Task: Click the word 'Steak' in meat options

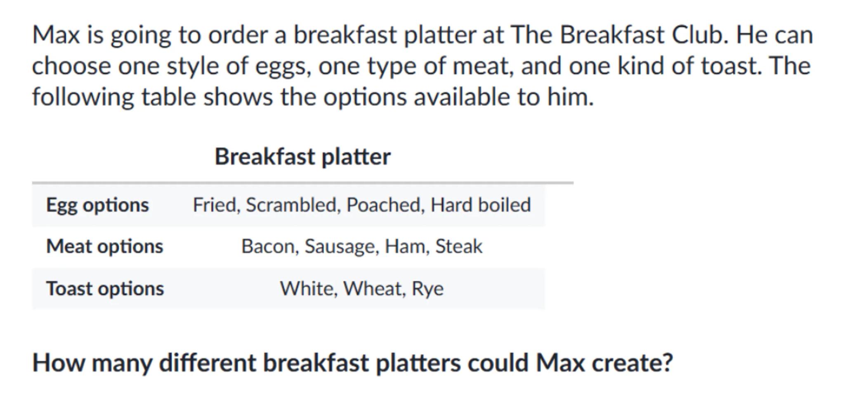Action: [459, 246]
